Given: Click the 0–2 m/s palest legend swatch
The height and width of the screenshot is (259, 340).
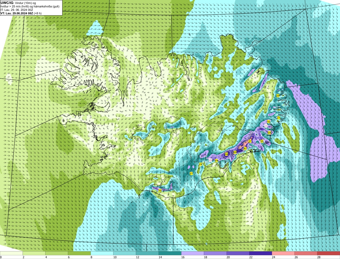Looking at the screenshot, I should pyautogui.click(x=11, y=253).
